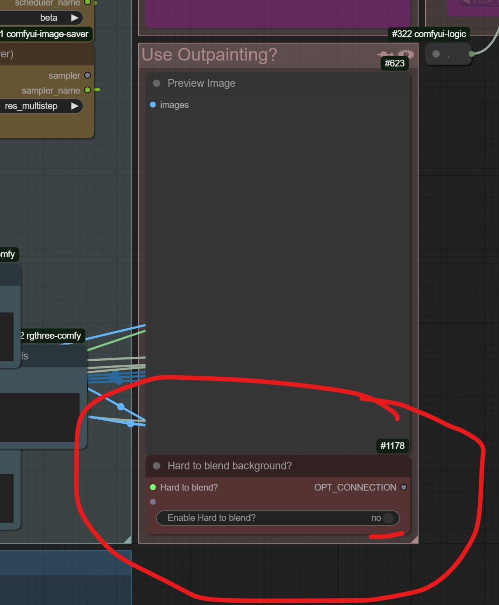
Task: Toggle the eye icon on Use Outpainting group
Action: [406, 54]
